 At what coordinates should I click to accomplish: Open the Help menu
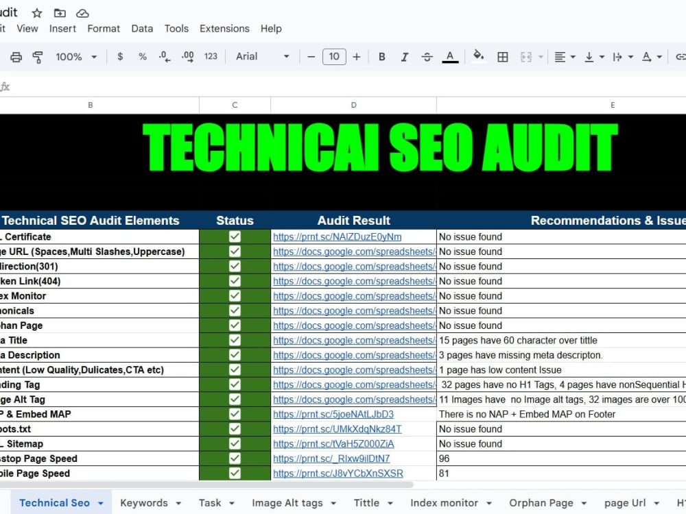point(271,29)
